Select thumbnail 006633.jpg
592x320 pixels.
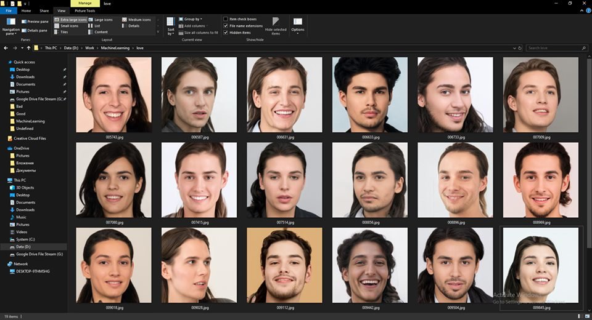369,95
